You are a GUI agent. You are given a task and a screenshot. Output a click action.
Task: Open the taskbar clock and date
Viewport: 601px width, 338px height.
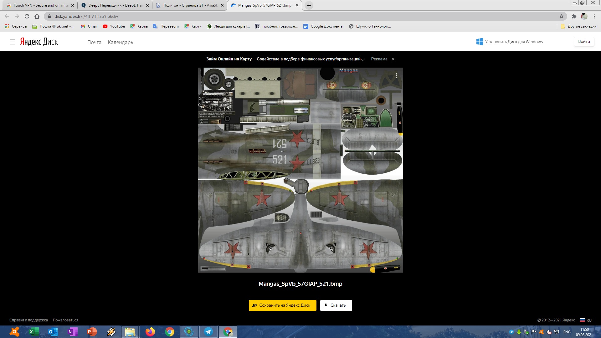[x=584, y=332]
